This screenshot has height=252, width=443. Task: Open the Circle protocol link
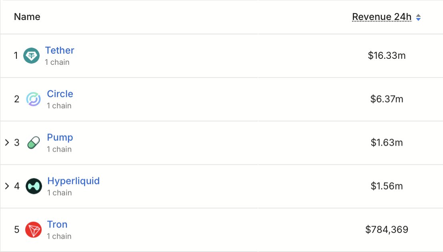click(60, 94)
